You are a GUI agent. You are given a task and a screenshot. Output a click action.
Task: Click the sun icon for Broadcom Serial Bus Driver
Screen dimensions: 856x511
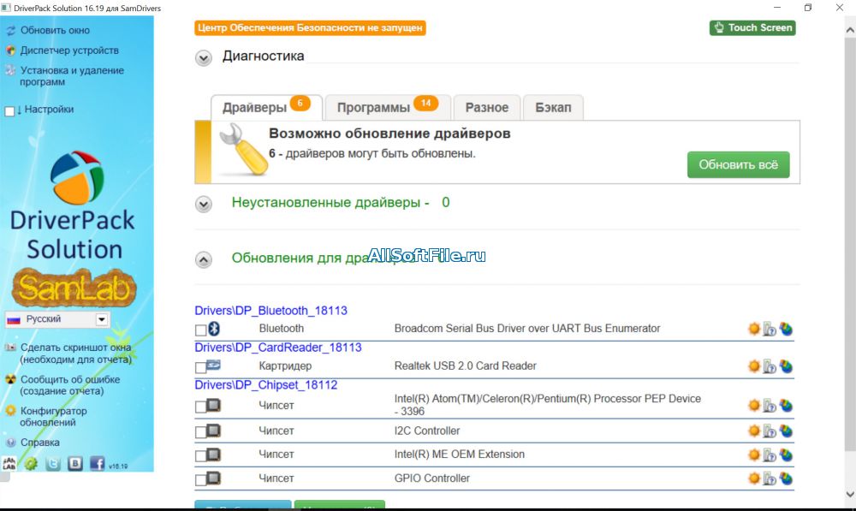click(x=754, y=329)
